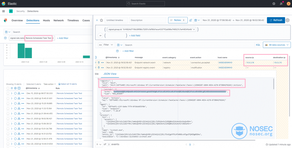Check the Nov 23, 2020 15:45:31 alert
The height and width of the screenshot is (148, 292).
click(8, 98)
